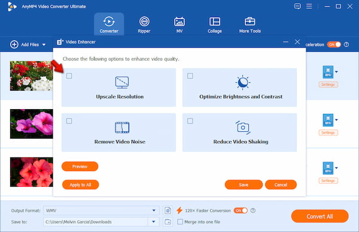This screenshot has width=359, height=232.
Task: Check Merge into one file
Action: coord(180,222)
